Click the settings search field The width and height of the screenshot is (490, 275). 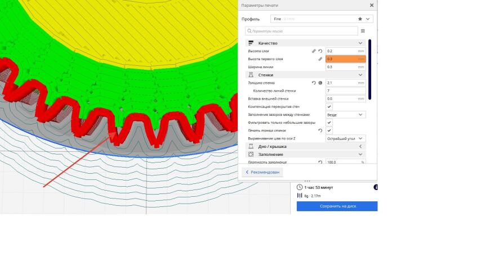click(x=301, y=31)
